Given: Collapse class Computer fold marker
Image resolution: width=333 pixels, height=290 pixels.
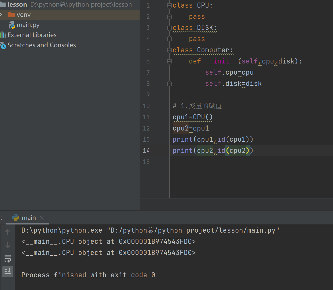Looking at the screenshot, I should click(x=170, y=50).
